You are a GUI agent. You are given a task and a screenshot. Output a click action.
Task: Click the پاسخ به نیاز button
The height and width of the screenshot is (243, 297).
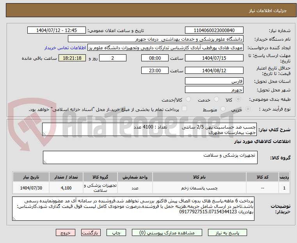[x=227, y=233]
